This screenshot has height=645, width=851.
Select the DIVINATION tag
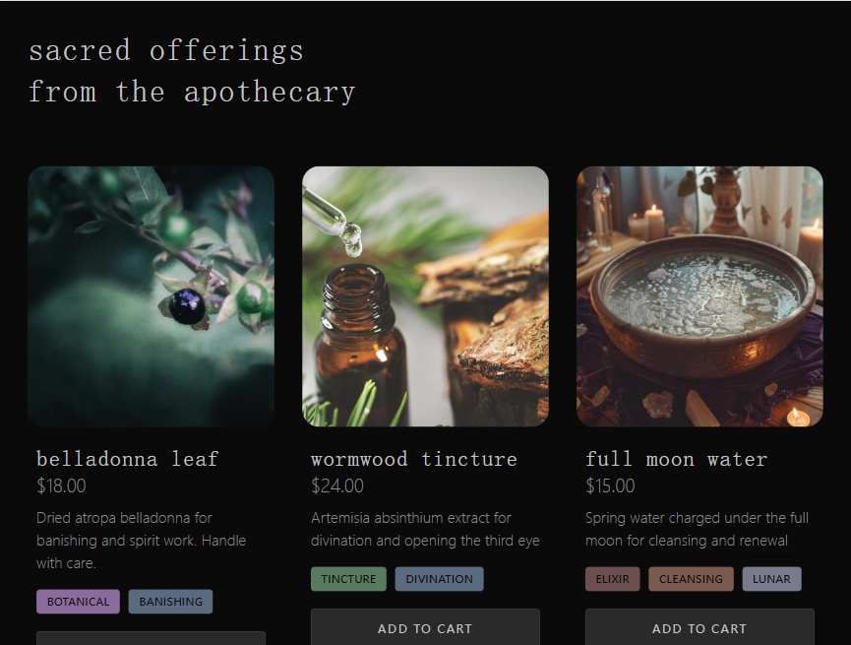439,579
